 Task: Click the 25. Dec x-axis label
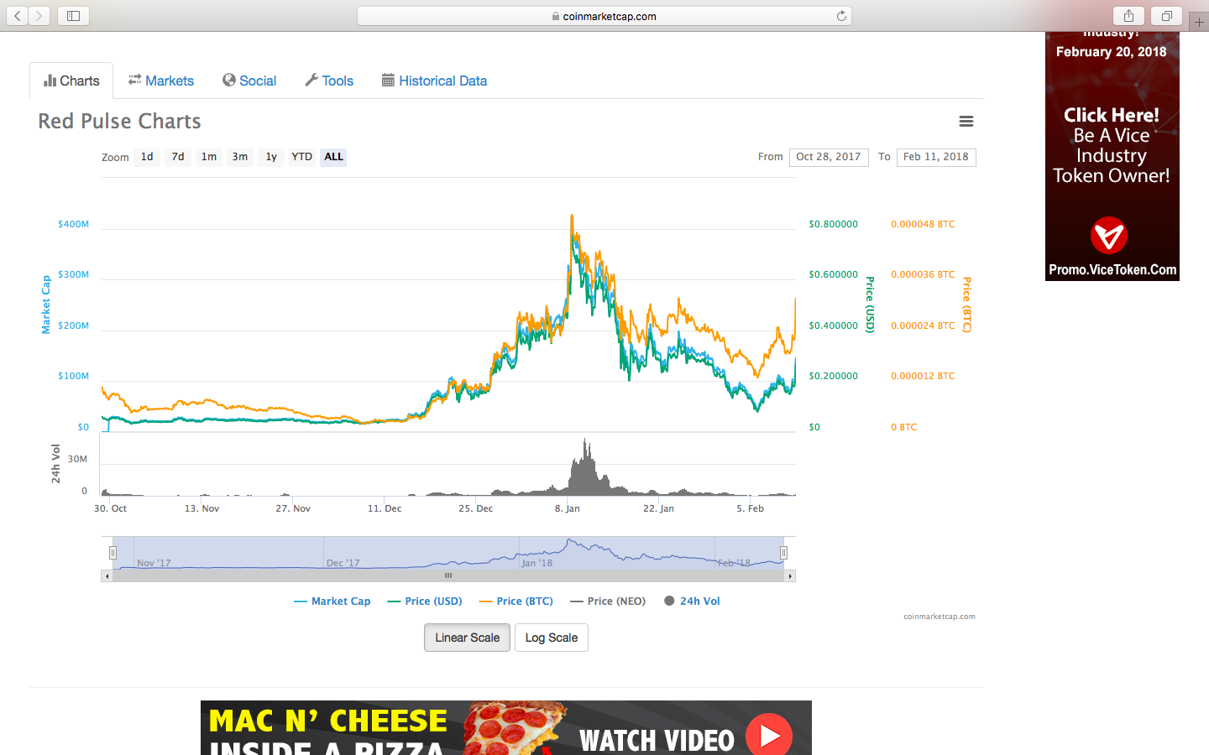click(x=476, y=508)
